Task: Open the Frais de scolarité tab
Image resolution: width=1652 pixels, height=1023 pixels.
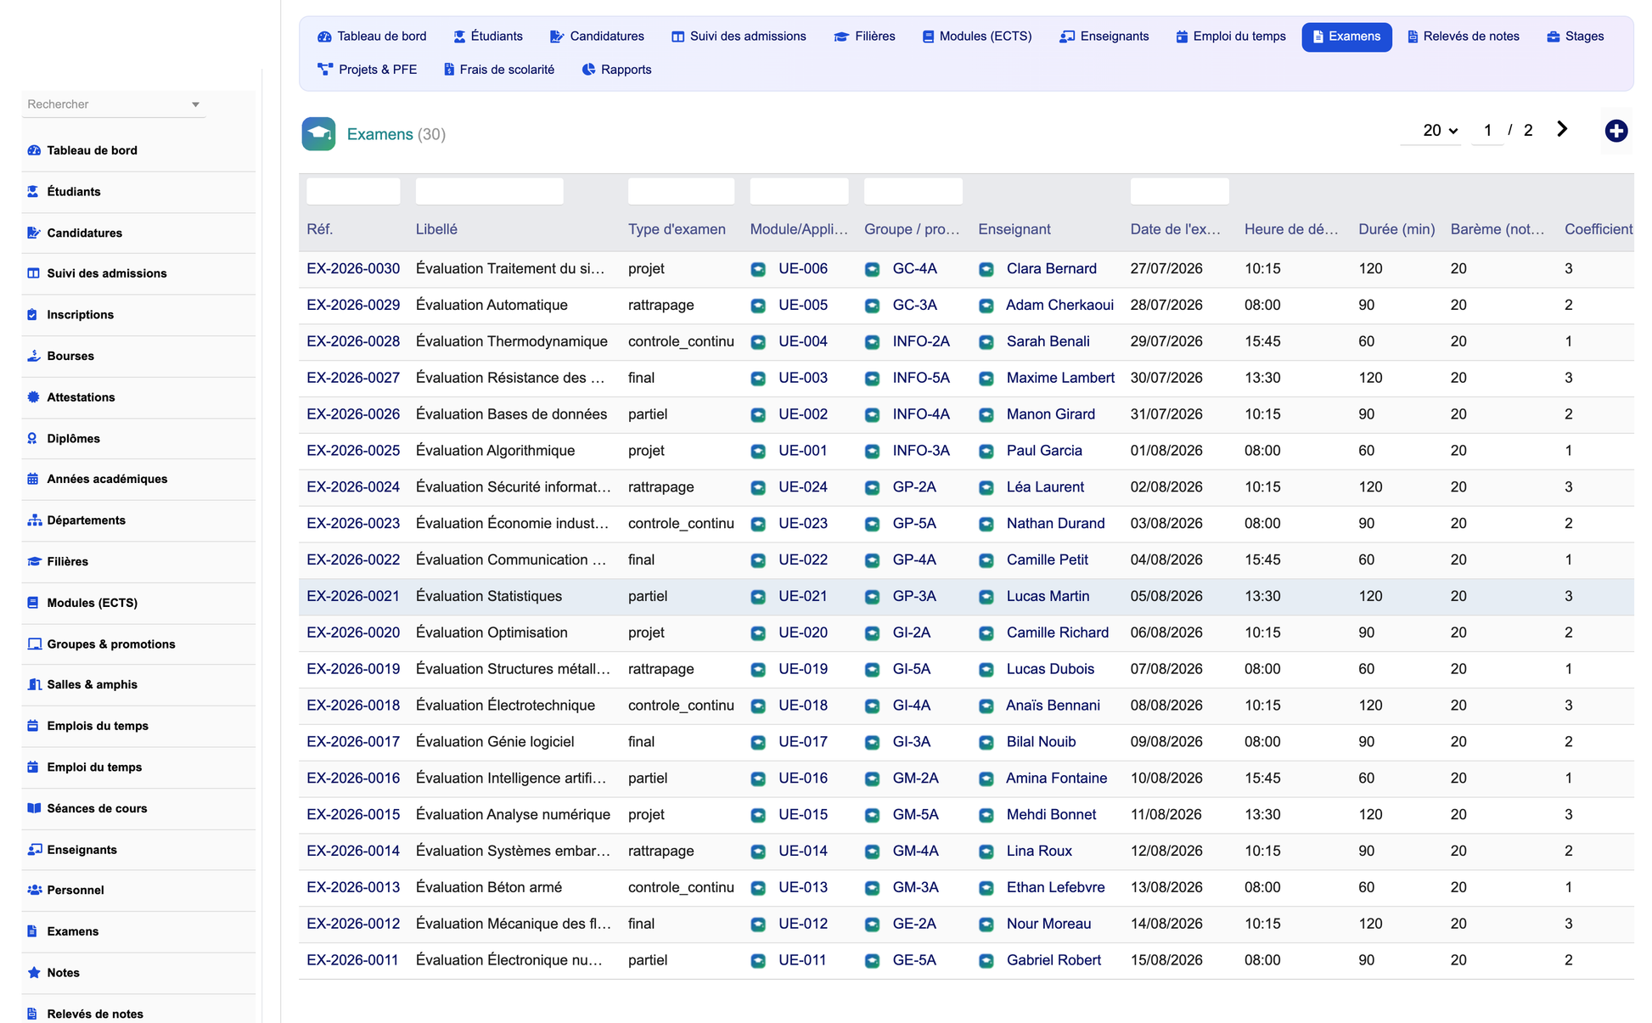Action: tap(499, 70)
